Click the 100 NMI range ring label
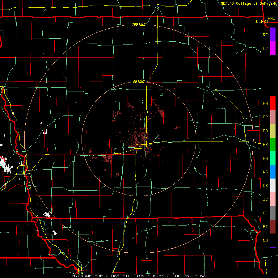 pyautogui.click(x=139, y=24)
